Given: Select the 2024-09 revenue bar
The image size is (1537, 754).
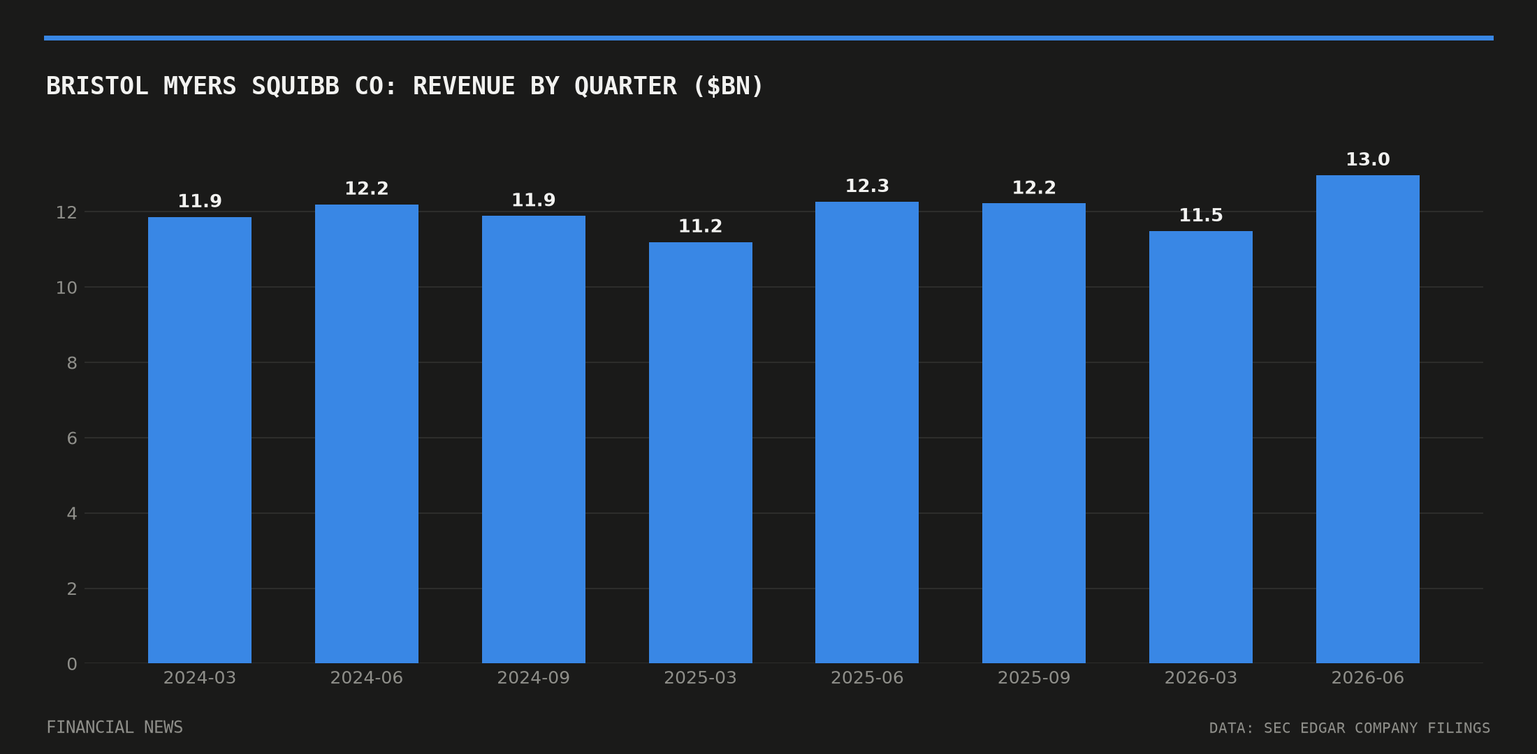Looking at the screenshot, I should [534, 439].
